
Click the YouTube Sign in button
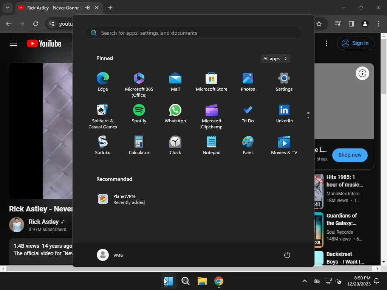(x=356, y=43)
